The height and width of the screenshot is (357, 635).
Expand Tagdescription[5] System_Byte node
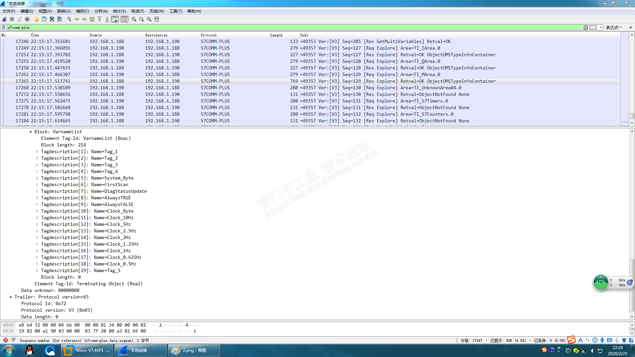pos(37,178)
